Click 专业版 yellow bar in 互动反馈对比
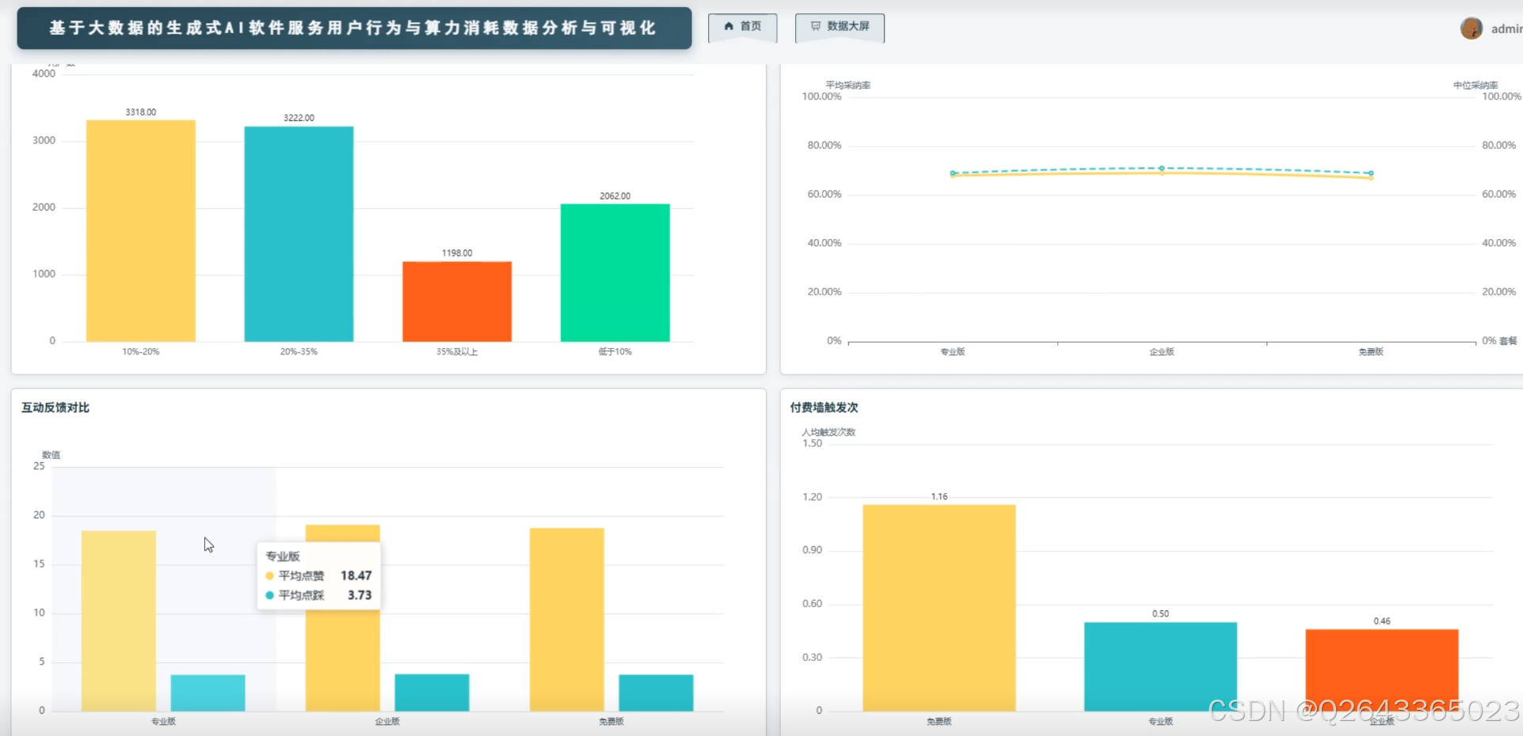1523x736 pixels. [x=119, y=621]
